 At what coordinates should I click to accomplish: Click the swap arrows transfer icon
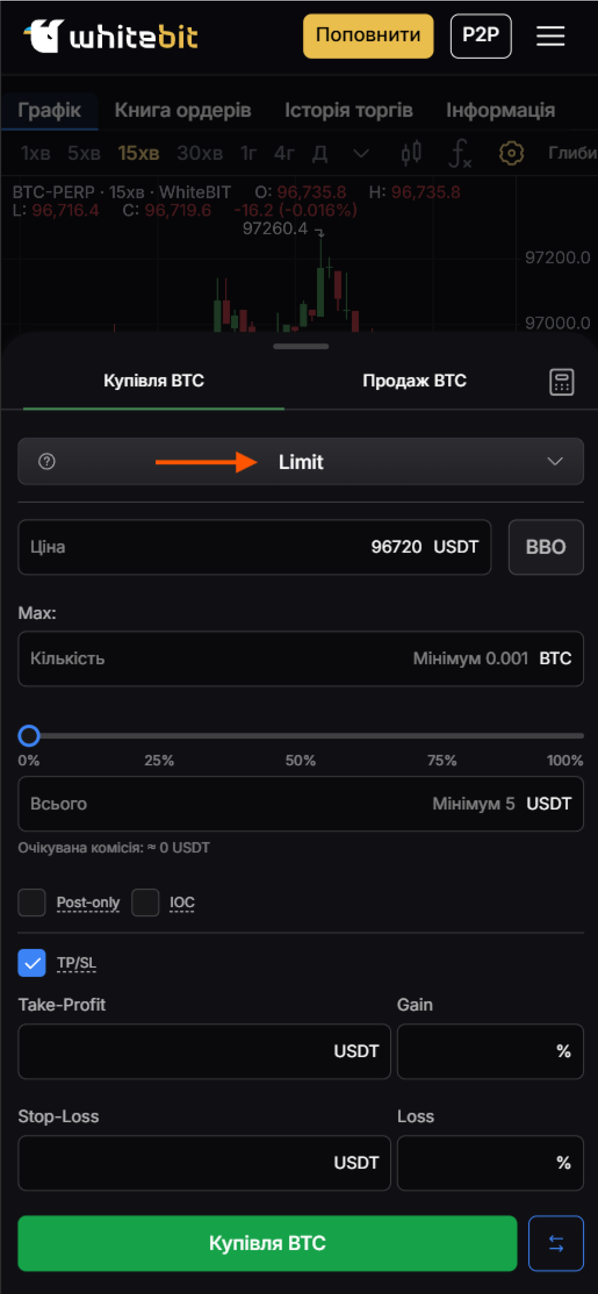pyautogui.click(x=556, y=1243)
